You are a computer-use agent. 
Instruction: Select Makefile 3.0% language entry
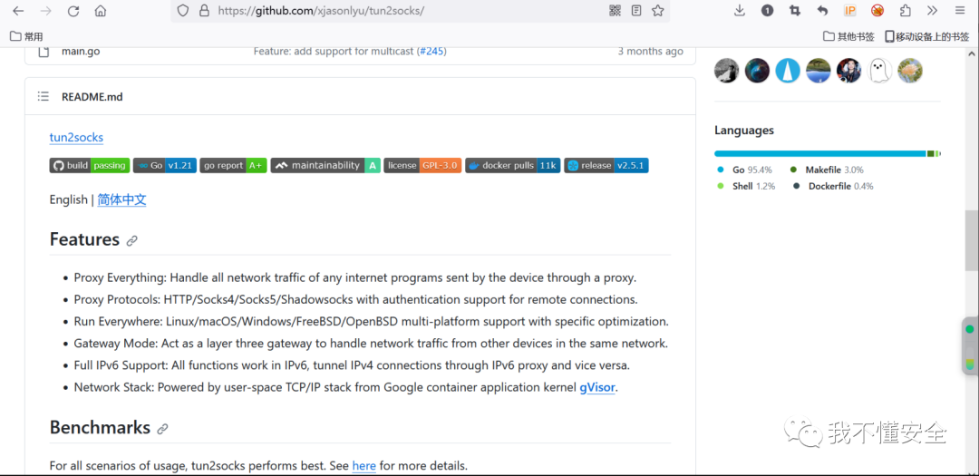pos(827,170)
